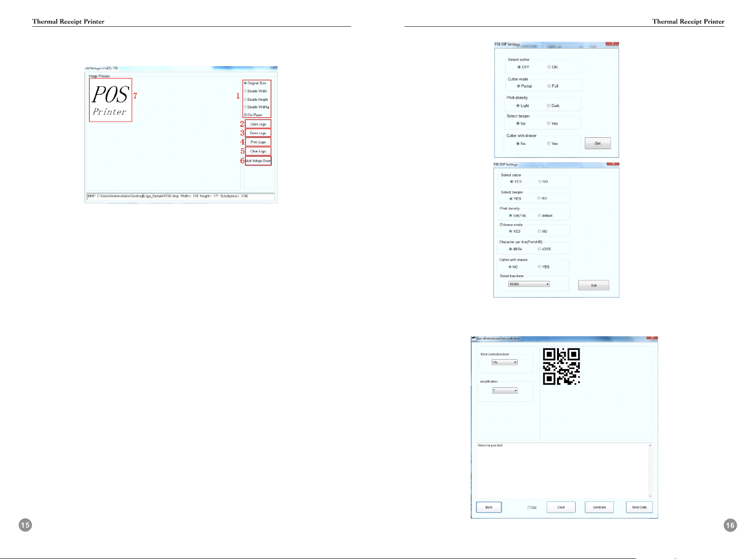Close the two dimensional barcode test window

point(651,338)
